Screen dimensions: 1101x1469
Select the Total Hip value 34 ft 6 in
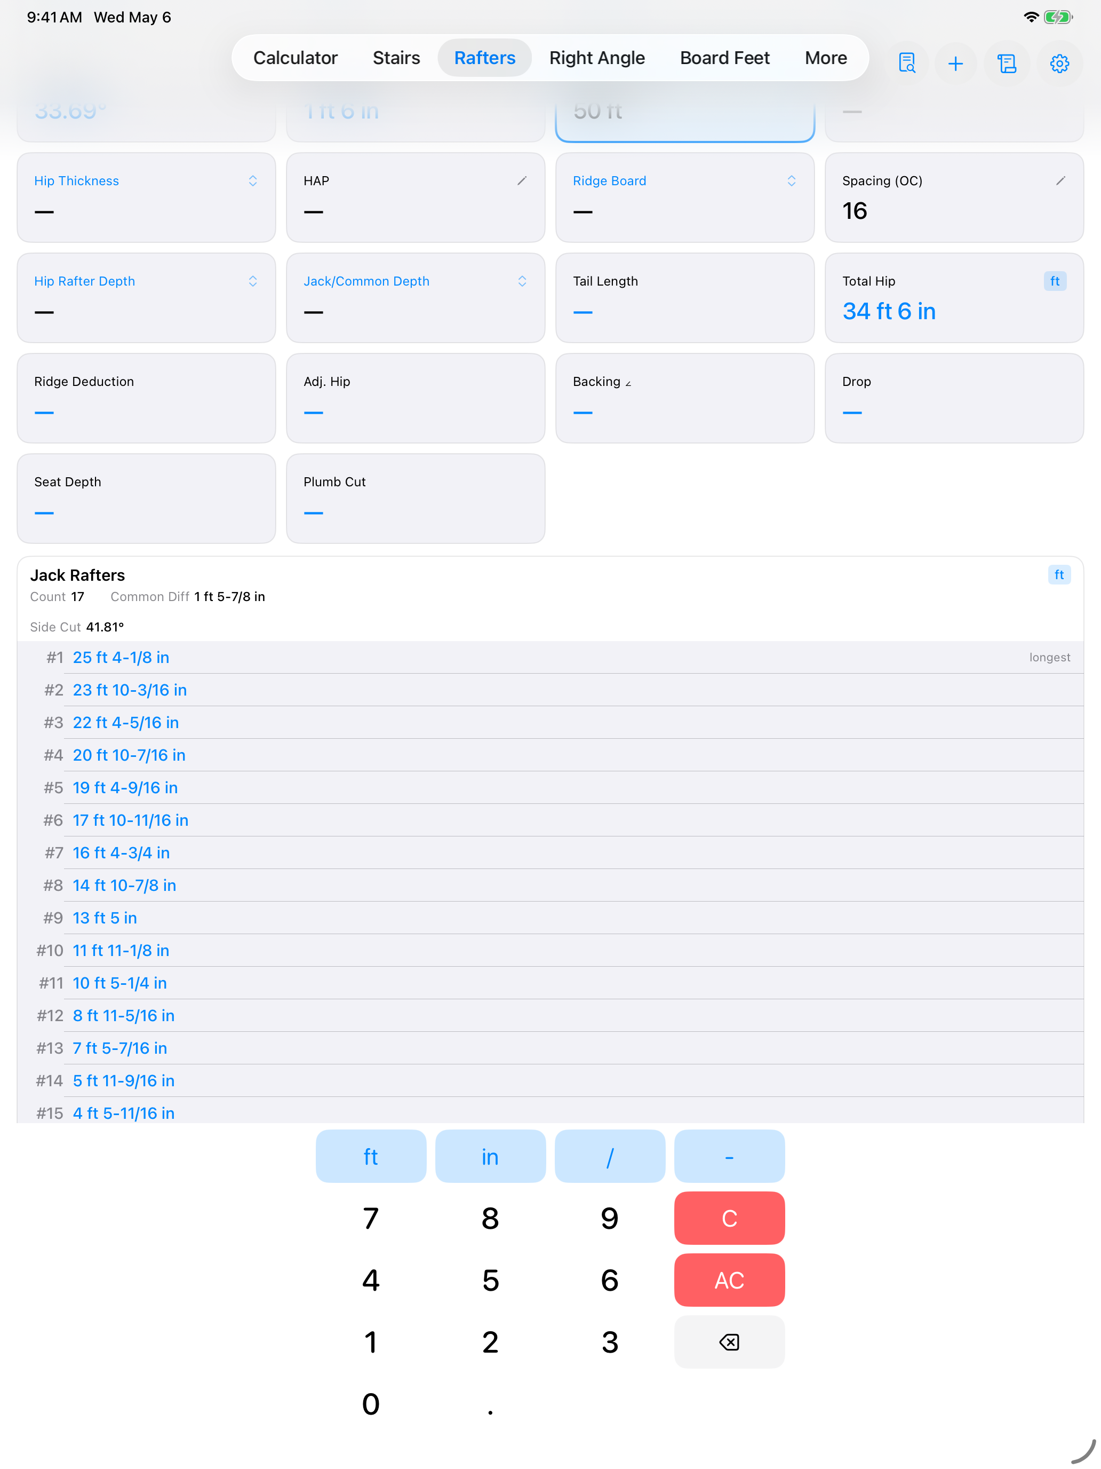tap(889, 311)
